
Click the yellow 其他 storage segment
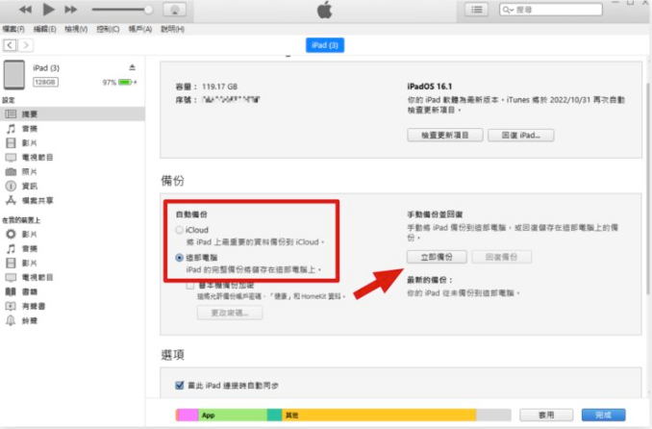379,415
